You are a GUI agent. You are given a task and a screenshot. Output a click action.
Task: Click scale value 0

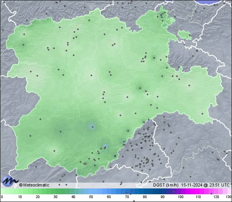[x=2, y=197]
